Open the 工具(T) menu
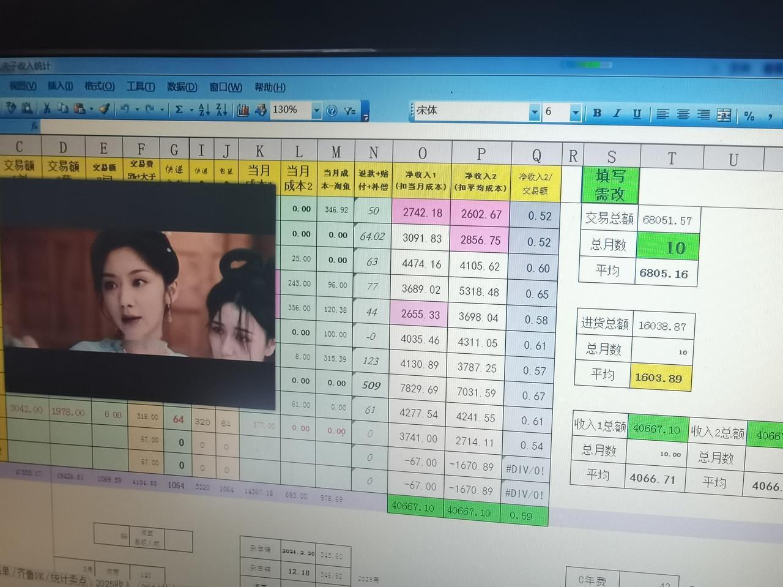 (x=140, y=87)
